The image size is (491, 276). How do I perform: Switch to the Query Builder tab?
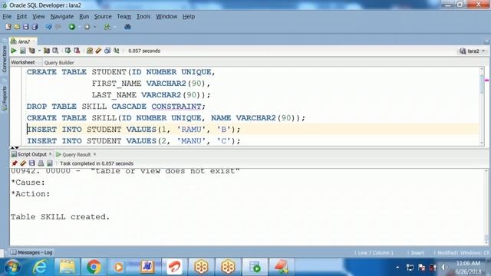(x=59, y=63)
